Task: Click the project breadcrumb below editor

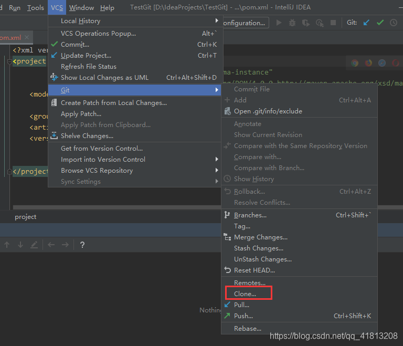Action: [x=25, y=217]
